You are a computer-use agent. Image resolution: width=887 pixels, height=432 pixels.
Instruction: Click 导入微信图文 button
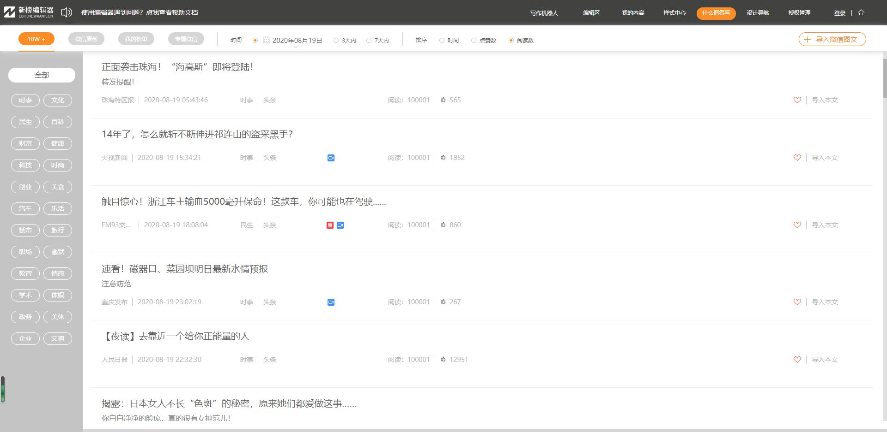832,39
